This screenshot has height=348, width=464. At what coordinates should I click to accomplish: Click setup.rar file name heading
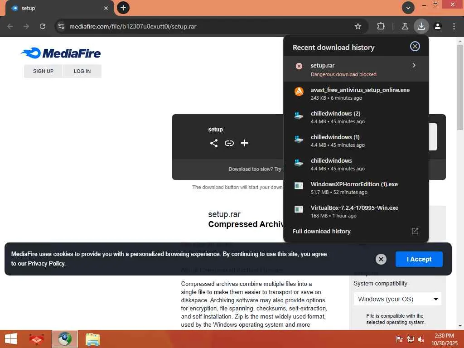pos(224,214)
